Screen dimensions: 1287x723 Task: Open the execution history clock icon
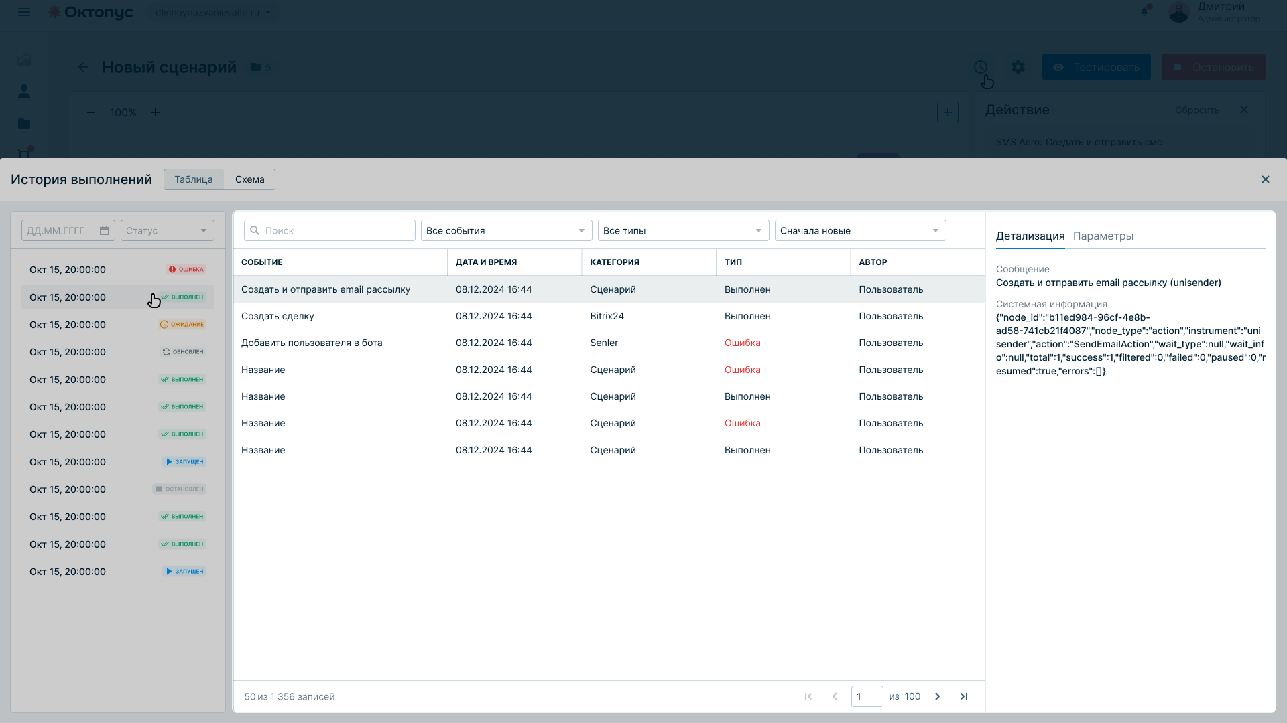click(x=981, y=67)
